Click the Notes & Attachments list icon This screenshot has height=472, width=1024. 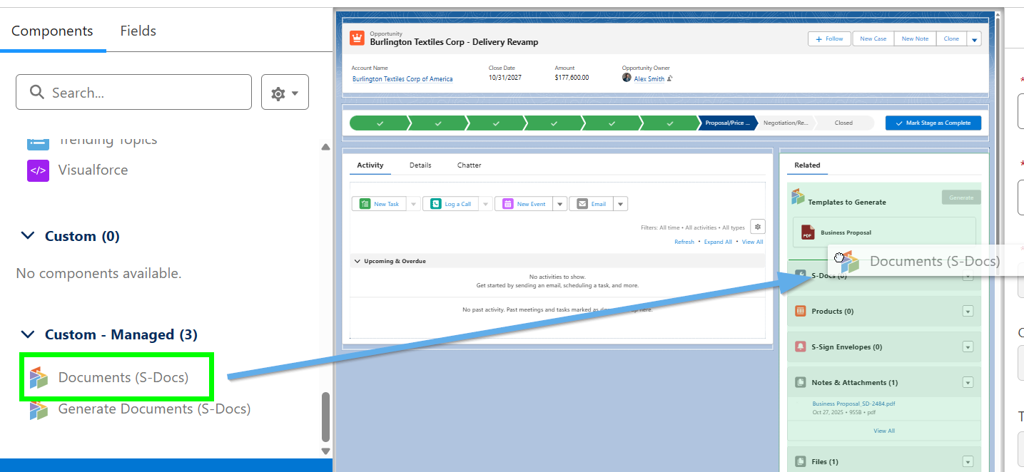800,382
